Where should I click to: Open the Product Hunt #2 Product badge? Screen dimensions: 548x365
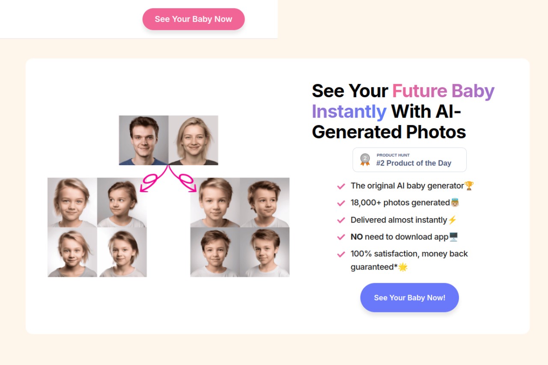point(410,160)
